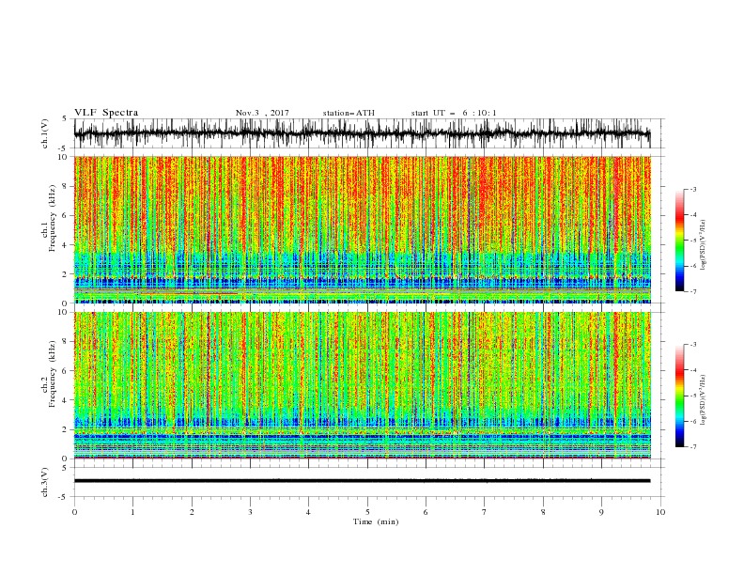Click the ch.1 colorbar log(PSD) label

[x=704, y=245]
